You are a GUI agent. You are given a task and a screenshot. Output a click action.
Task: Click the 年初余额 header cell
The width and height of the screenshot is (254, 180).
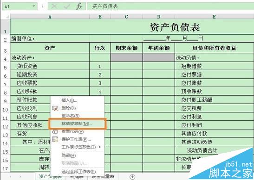click(x=159, y=48)
